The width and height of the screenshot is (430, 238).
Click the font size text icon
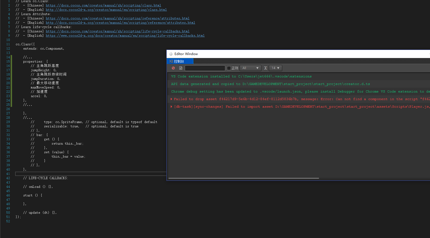click(x=266, y=68)
